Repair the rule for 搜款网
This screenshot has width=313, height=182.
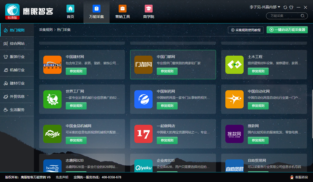[x=258, y=140]
